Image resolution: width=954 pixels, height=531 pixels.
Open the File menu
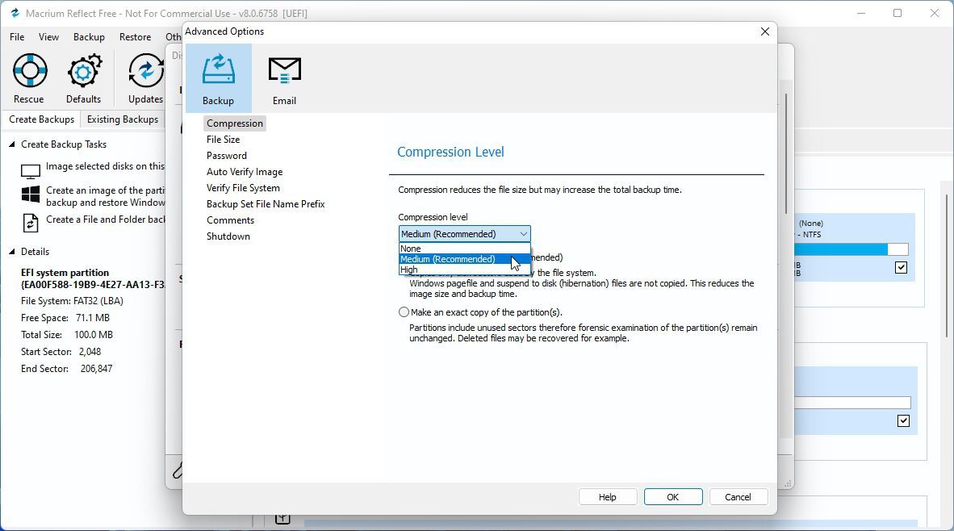point(17,37)
